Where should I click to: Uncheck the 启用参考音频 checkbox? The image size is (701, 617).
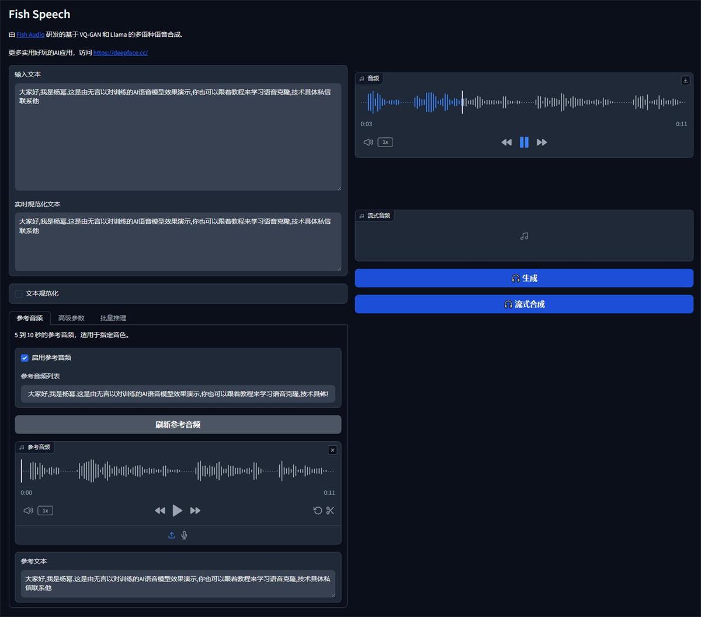tap(25, 358)
